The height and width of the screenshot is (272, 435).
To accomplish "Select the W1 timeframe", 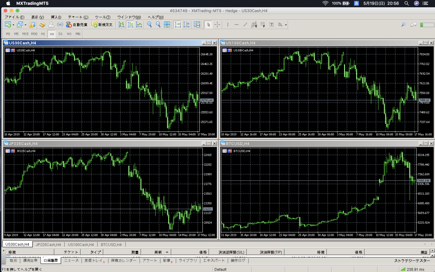I will click(x=69, y=34).
